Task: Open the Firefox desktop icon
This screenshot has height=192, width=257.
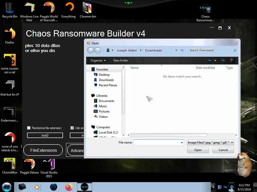Action: (x=10, y=35)
